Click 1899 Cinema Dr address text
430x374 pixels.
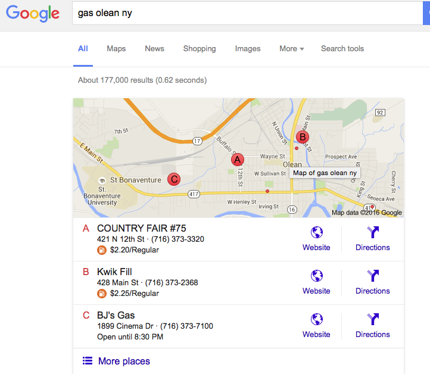pos(125,326)
